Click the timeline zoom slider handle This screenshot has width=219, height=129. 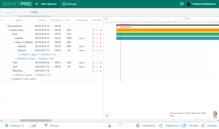click(109, 126)
